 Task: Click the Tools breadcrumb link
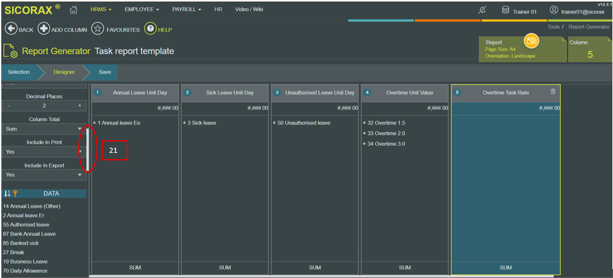point(554,27)
